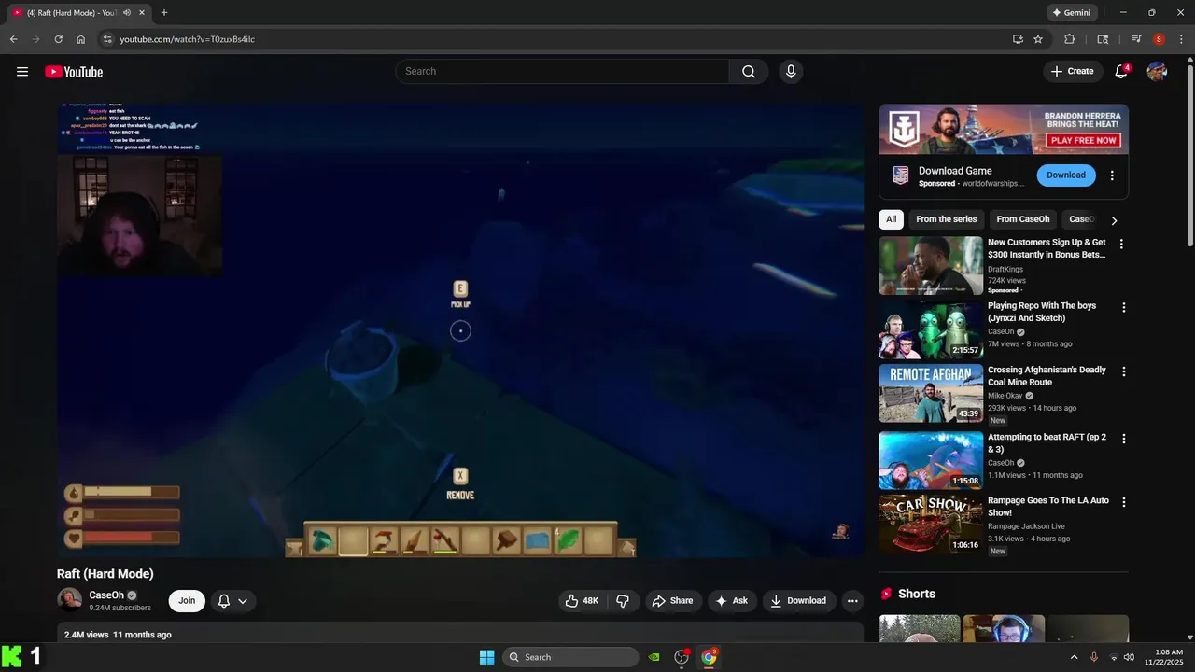The height and width of the screenshot is (672, 1195).
Task: Click the search magnifier button
Action: click(x=749, y=72)
